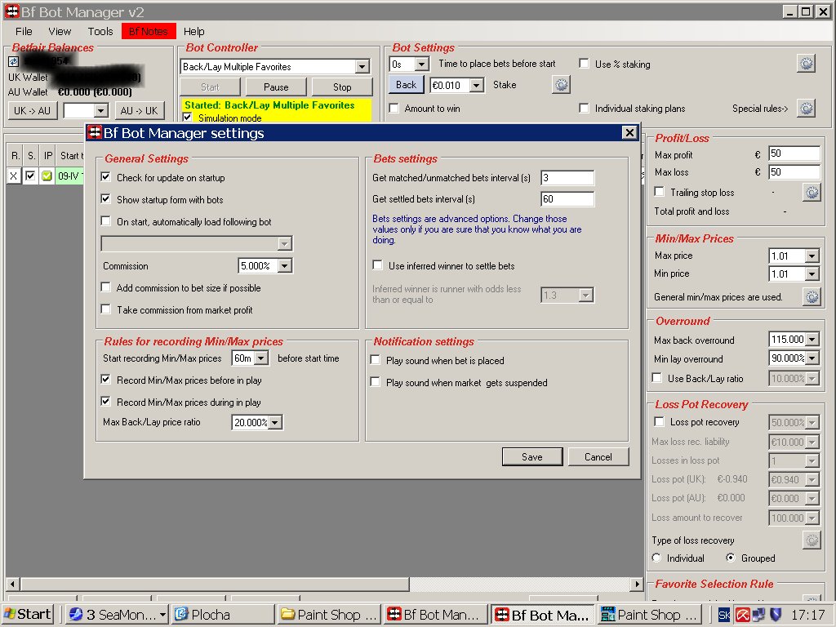836x627 pixels.
Task: Enable Use inferred winner to settle bets
Action: click(x=378, y=265)
